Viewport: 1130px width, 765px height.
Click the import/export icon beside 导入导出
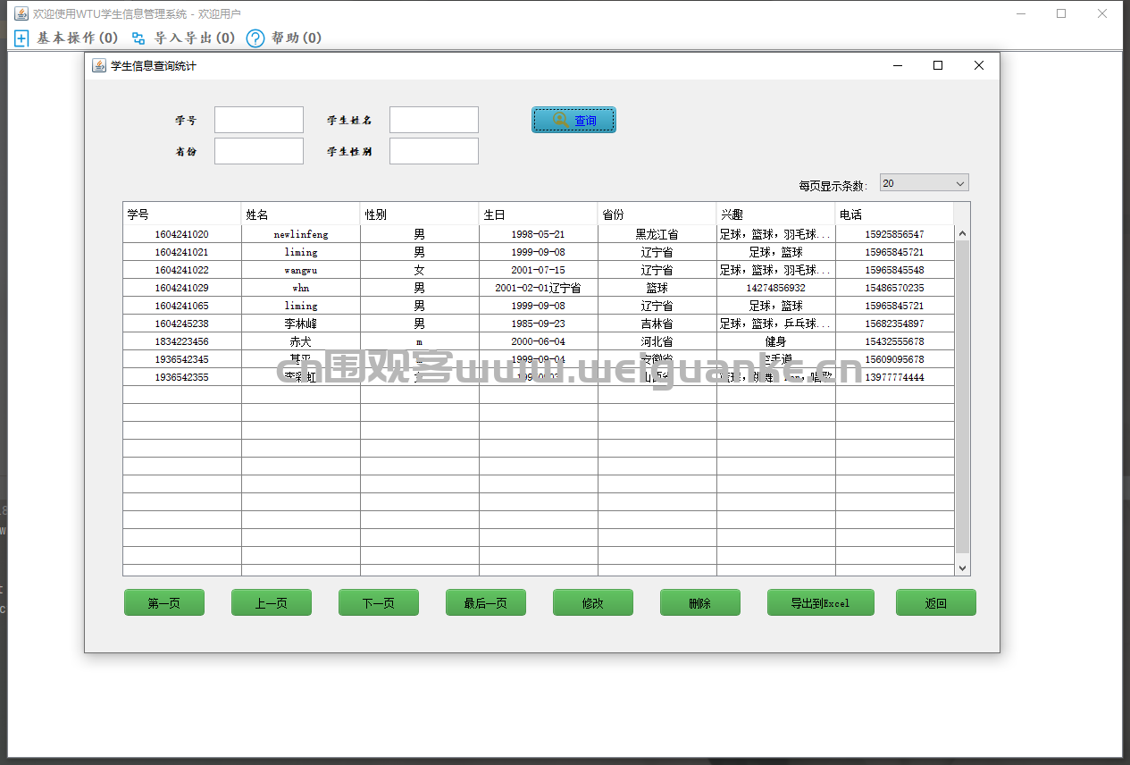point(138,38)
